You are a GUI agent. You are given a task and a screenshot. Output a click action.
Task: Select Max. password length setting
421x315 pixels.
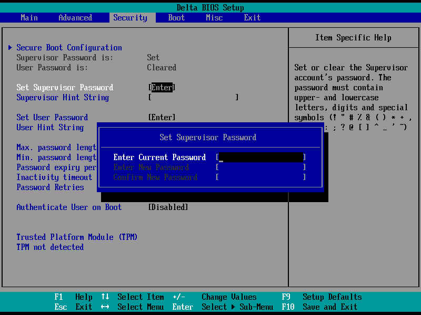[x=56, y=148]
